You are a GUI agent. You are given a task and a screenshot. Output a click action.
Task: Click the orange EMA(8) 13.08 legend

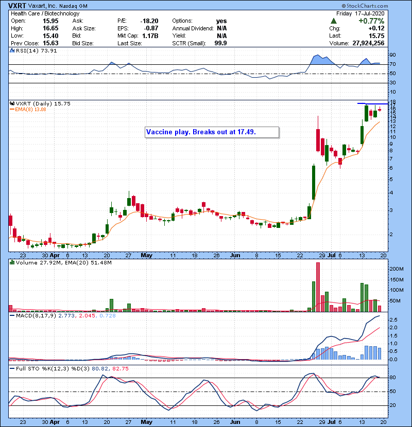pos(28,110)
